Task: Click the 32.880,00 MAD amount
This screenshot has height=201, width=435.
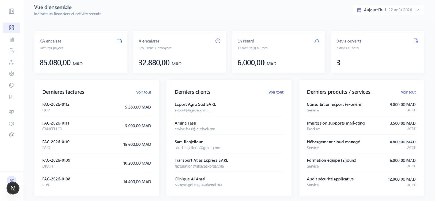Action: pyautogui.click(x=160, y=63)
